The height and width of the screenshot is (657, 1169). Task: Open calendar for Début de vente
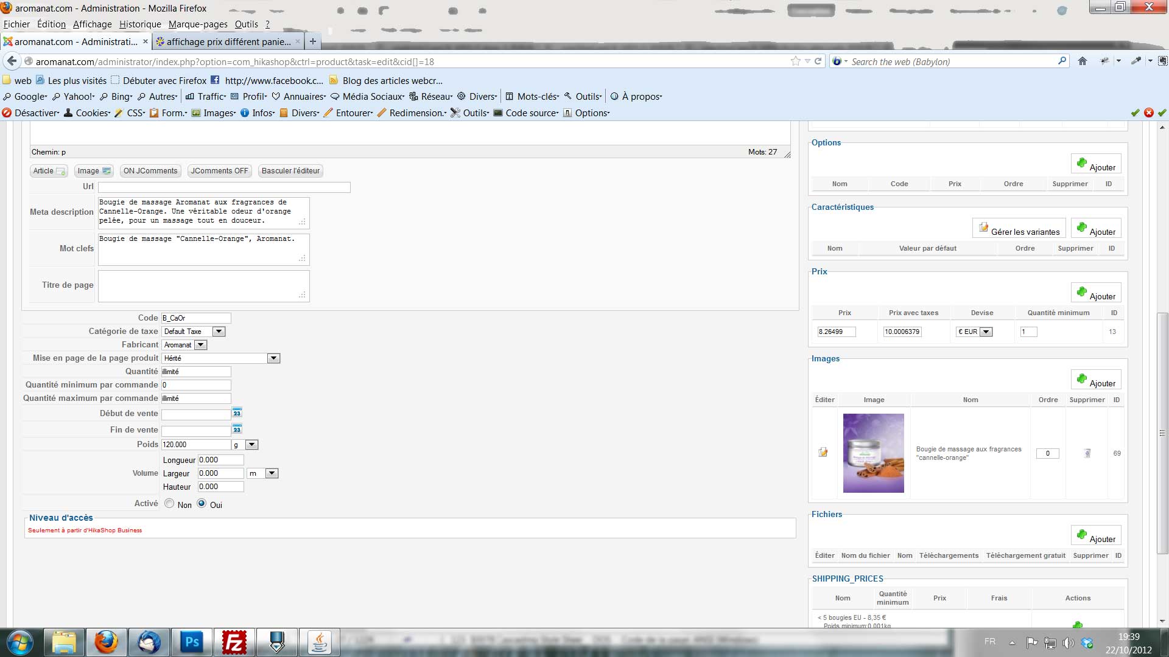click(x=237, y=413)
